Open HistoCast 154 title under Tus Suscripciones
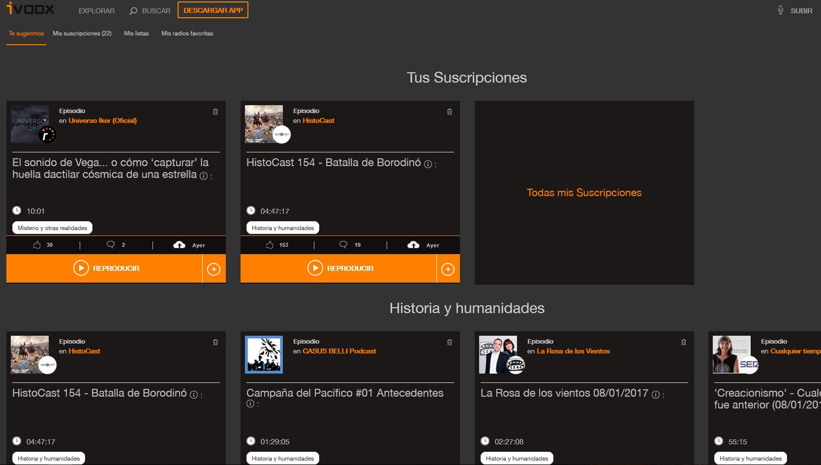Screen dimensions: 821x465 (x=334, y=163)
